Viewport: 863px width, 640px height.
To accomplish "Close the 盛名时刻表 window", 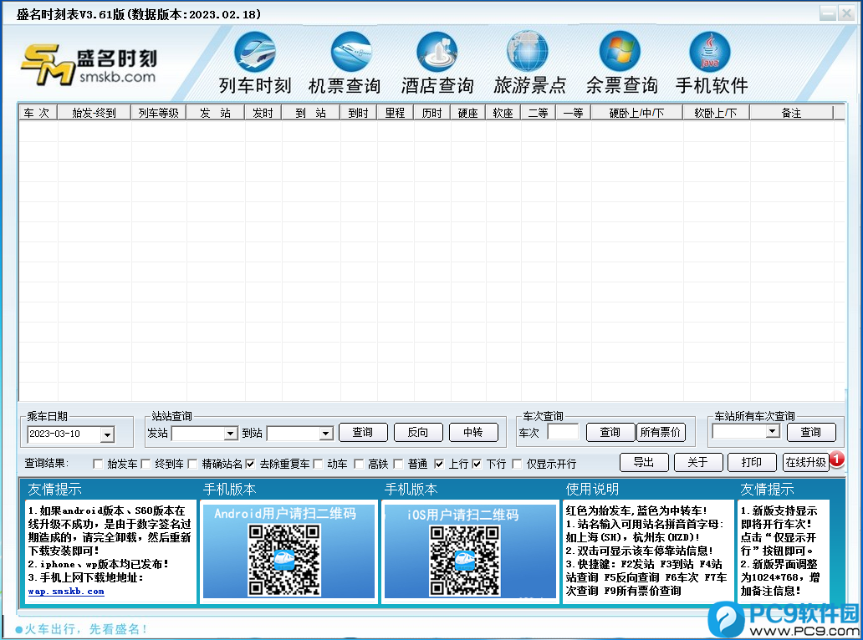I will point(846,13).
